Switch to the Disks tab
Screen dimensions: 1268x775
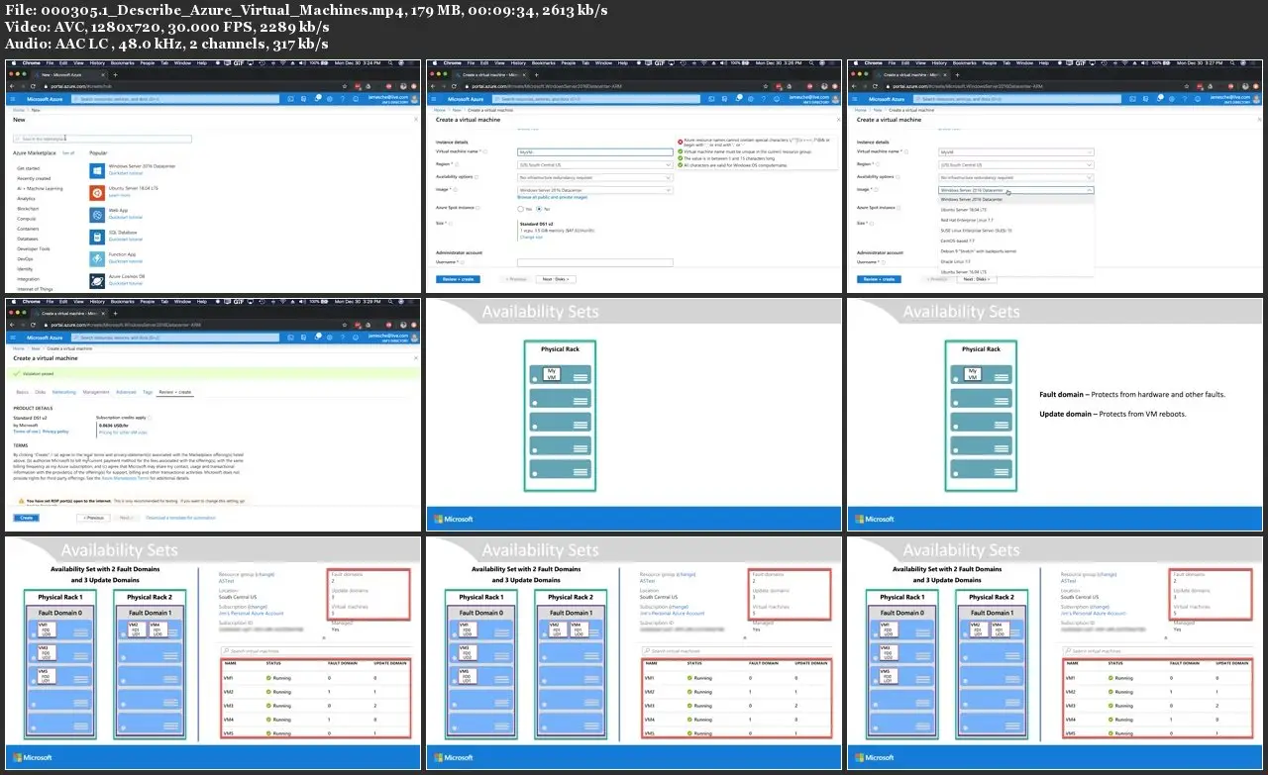[41, 392]
